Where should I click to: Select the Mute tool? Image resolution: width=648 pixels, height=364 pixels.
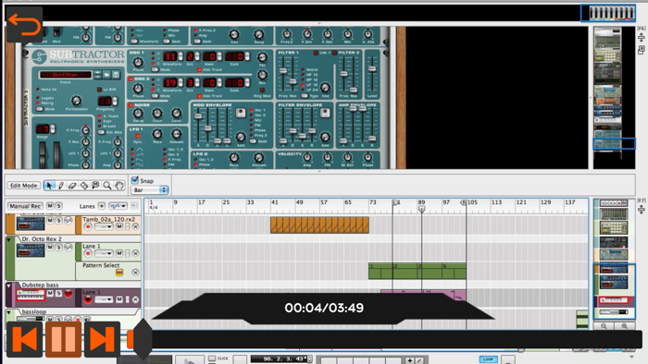95,186
